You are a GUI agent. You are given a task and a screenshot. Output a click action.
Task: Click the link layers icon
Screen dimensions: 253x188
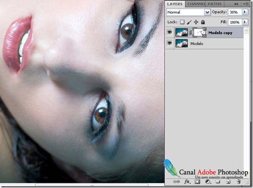(176, 182)
